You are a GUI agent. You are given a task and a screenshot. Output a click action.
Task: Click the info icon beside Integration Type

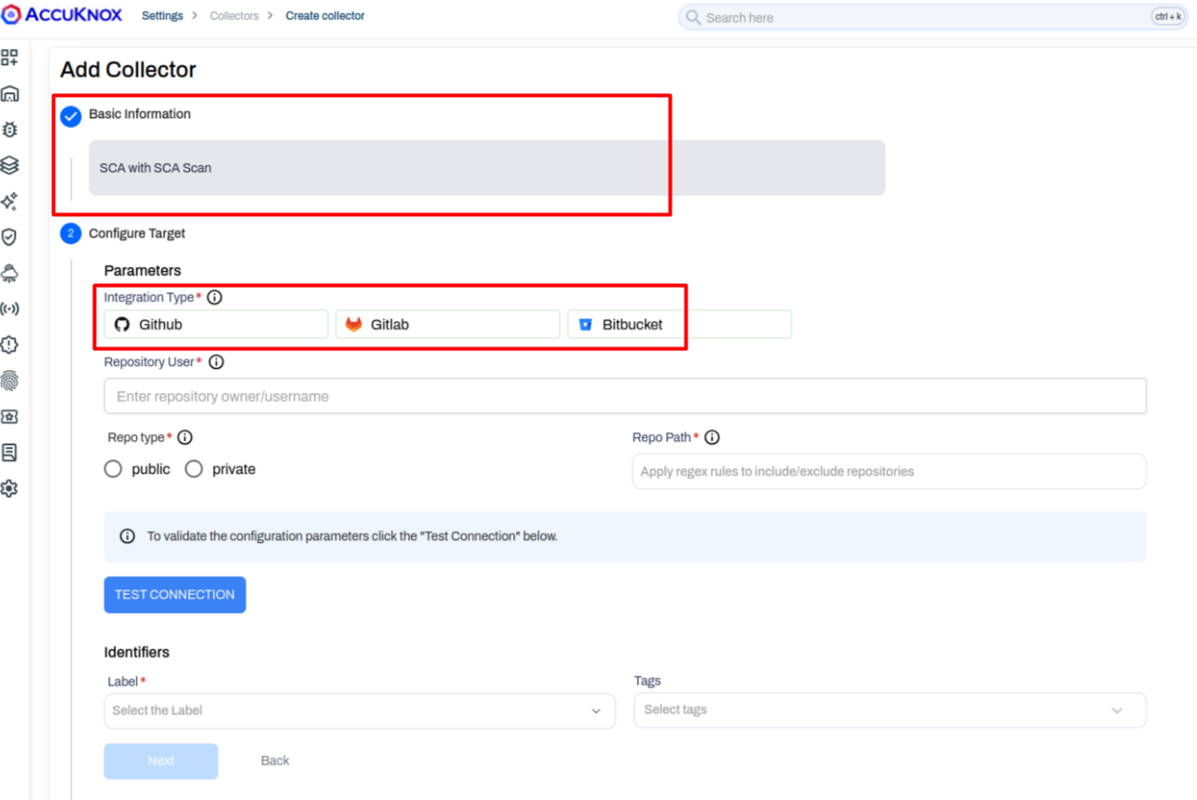[214, 298]
